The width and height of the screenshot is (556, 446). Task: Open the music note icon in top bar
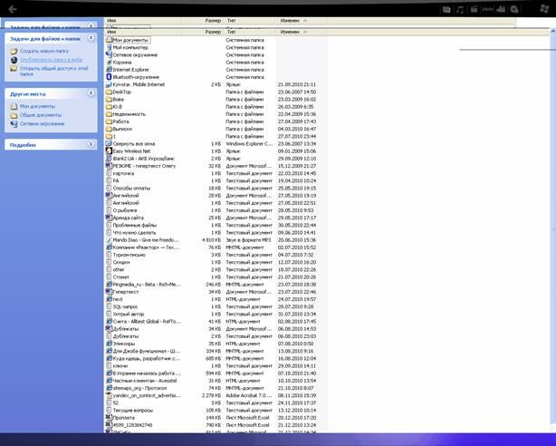click(x=460, y=10)
